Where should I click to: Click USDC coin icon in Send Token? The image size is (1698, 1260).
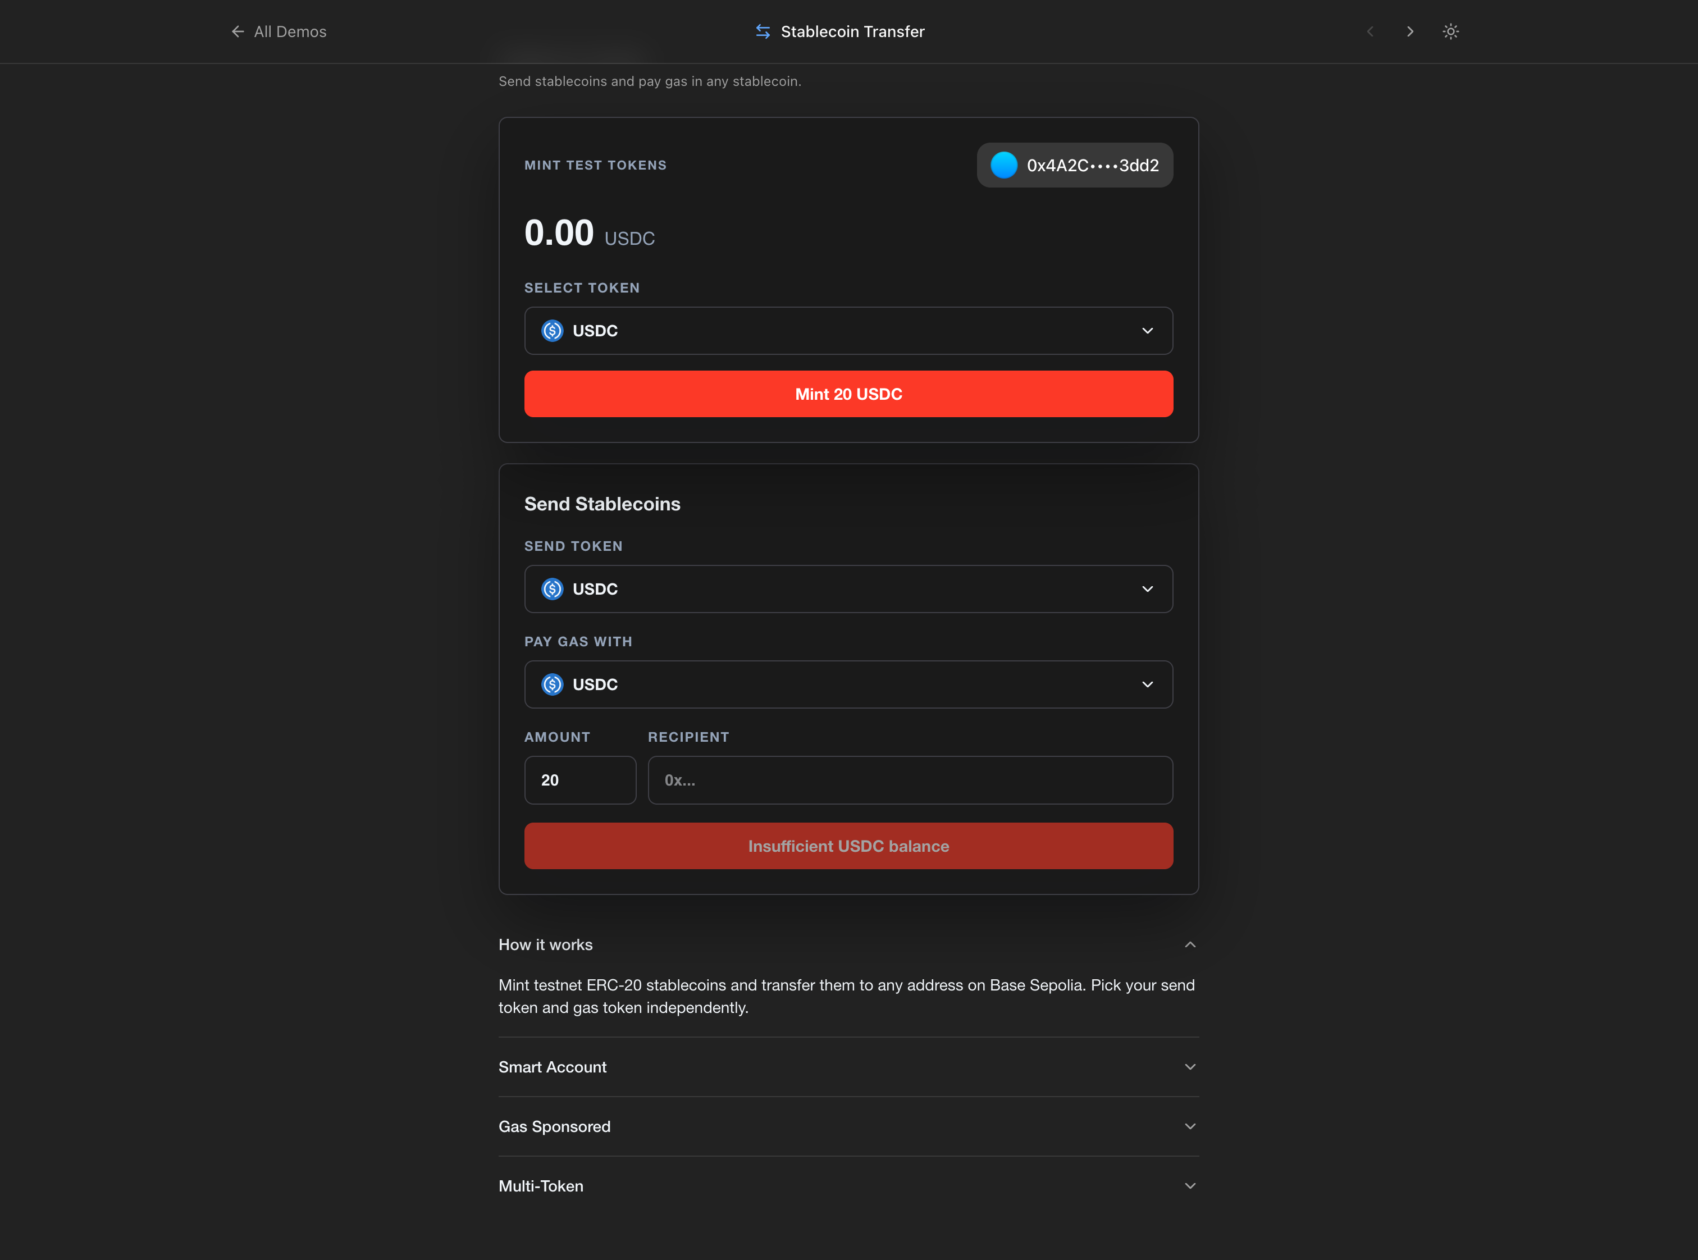551,589
